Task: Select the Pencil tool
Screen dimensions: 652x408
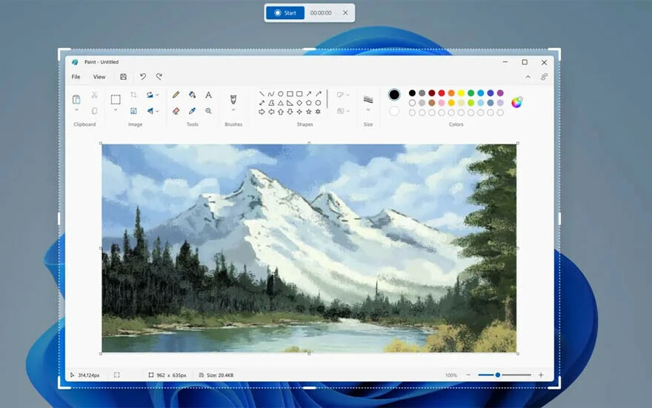Action: (176, 95)
